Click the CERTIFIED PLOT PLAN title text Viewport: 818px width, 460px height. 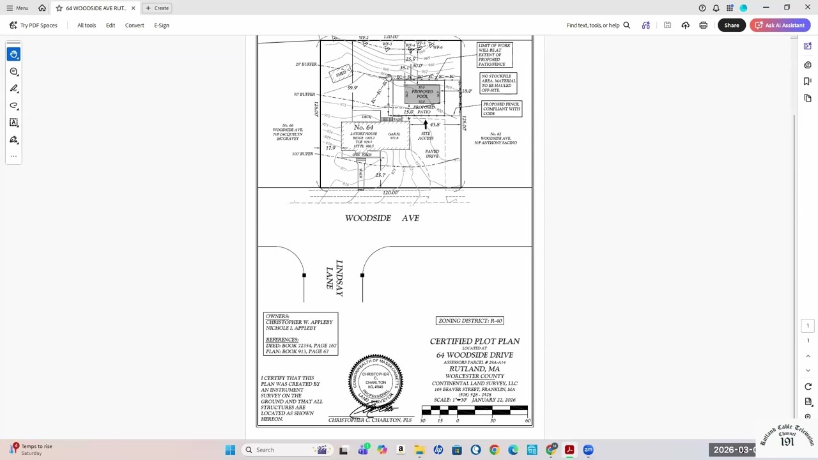[475, 341]
